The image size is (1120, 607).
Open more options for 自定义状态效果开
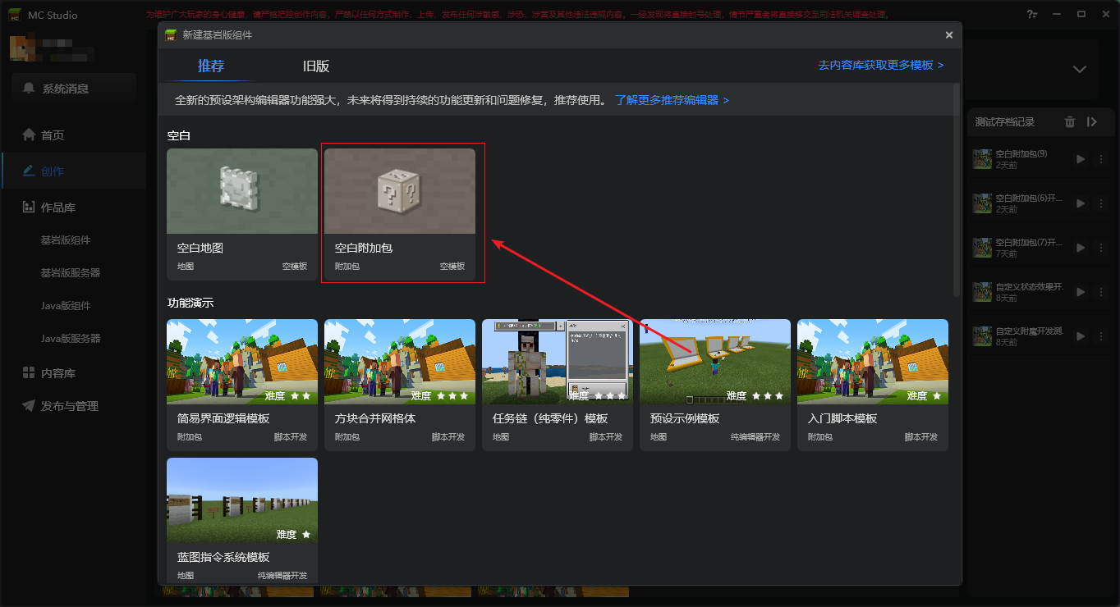pyautogui.click(x=1101, y=292)
